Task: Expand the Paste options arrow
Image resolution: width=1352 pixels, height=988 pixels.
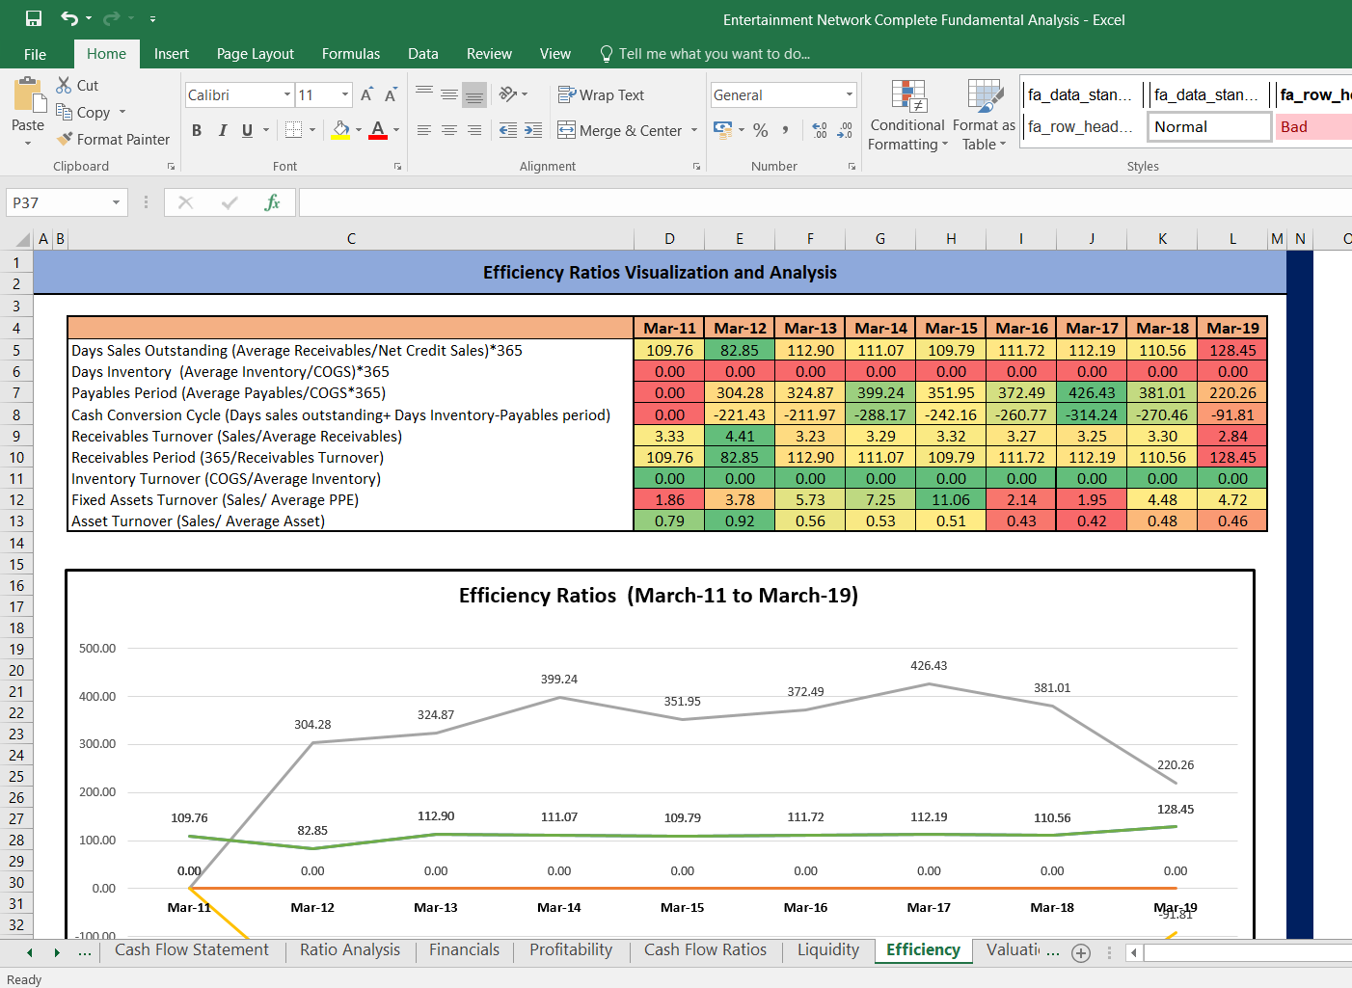Action: (x=28, y=143)
